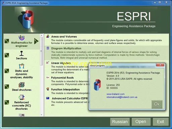Screen dimensions: 172x129
Task: Open Linear Algebra module icon
Action: coord(48,63)
